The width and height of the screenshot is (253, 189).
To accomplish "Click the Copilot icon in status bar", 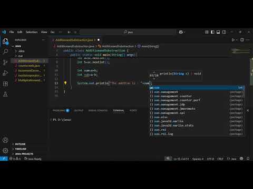I will 241,159.
